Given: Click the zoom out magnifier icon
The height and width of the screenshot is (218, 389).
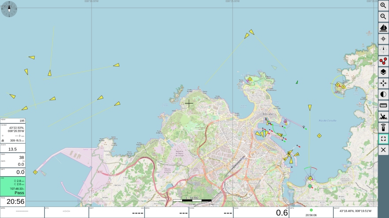Looking at the screenshot, I should click(x=383, y=17).
